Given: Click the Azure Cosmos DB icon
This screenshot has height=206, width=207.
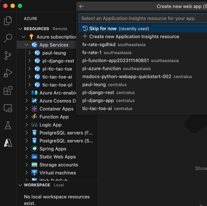Looking at the screenshot, I should pos(34,101).
